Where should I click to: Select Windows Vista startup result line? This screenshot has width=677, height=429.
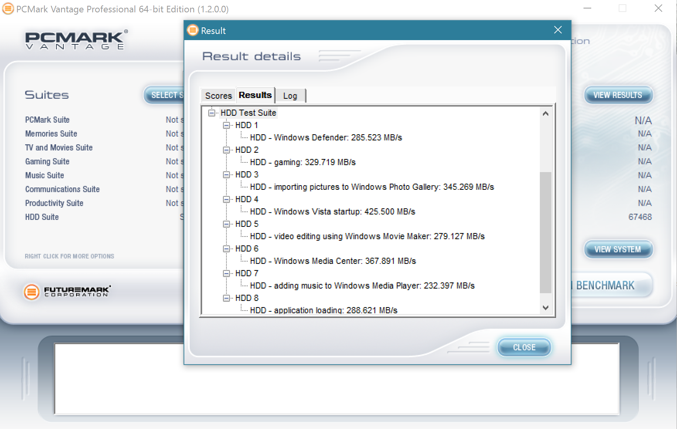332,212
